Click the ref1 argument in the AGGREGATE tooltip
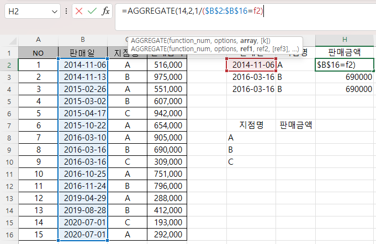376x244 pixels. point(246,49)
